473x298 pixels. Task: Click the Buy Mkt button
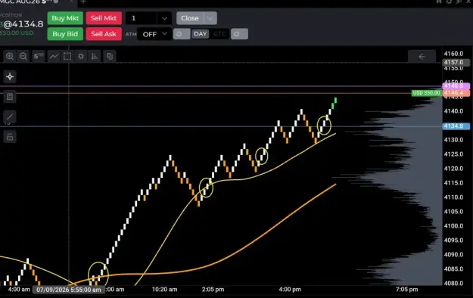(x=65, y=18)
